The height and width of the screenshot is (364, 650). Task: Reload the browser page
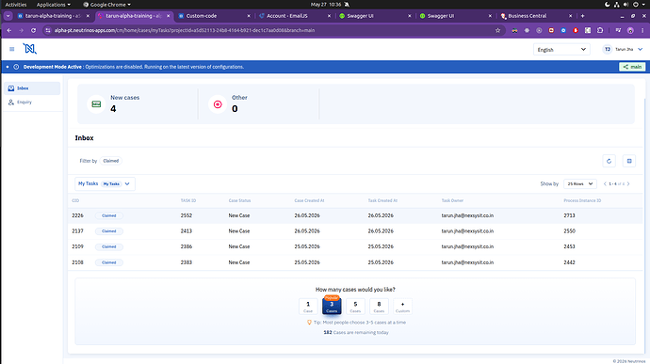34,30
